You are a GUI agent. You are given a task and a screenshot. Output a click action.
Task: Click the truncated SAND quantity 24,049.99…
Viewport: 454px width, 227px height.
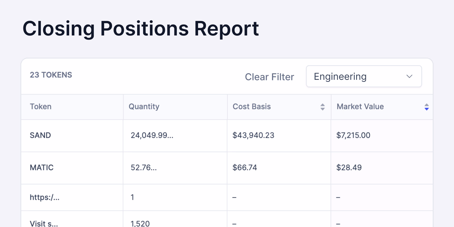[x=152, y=135]
